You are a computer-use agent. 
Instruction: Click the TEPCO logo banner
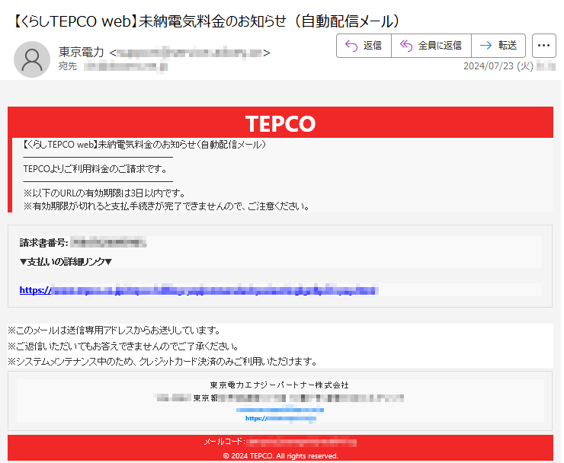pos(280,123)
